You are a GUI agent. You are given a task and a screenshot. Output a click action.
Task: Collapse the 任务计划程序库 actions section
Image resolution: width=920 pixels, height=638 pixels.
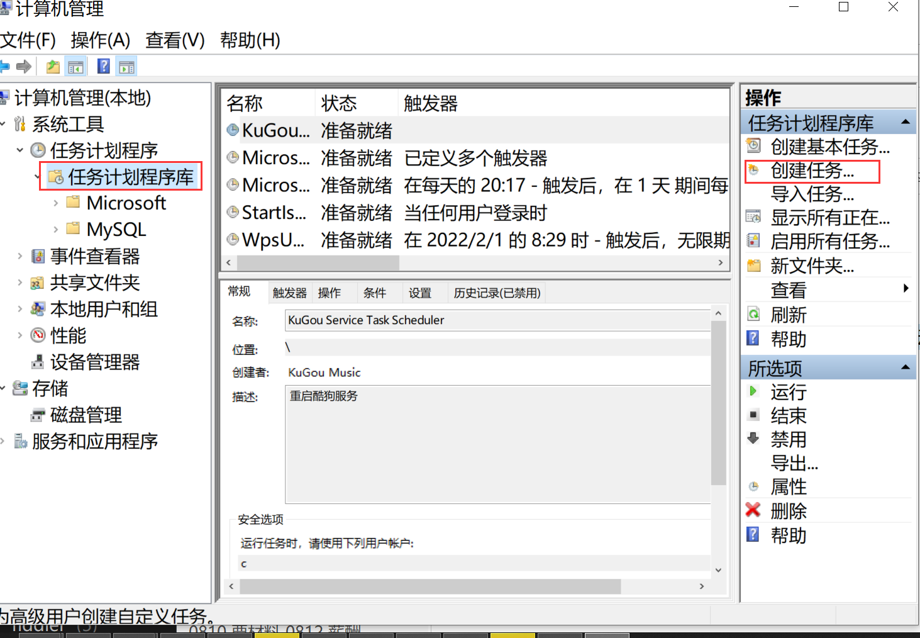coord(906,122)
